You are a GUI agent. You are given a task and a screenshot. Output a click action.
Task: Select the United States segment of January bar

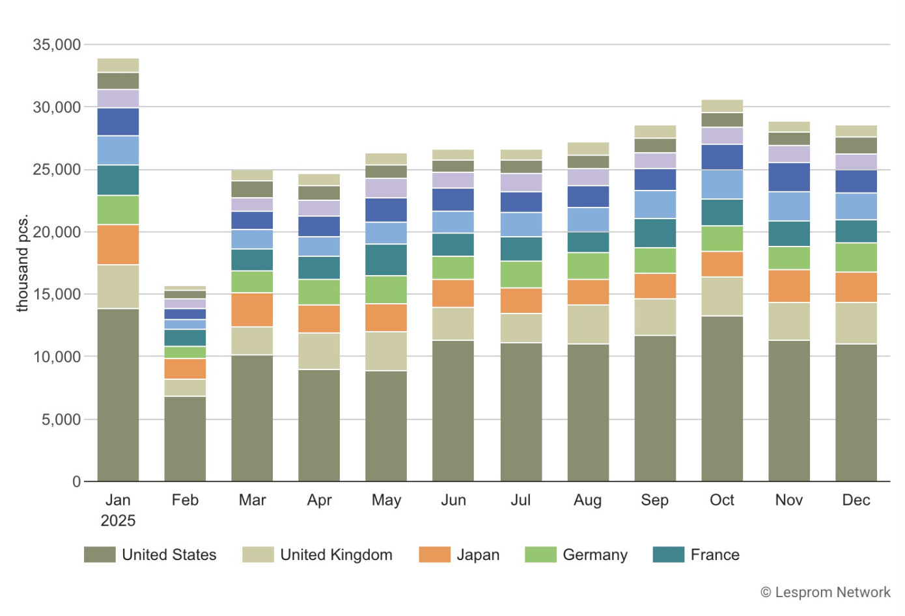click(x=118, y=395)
